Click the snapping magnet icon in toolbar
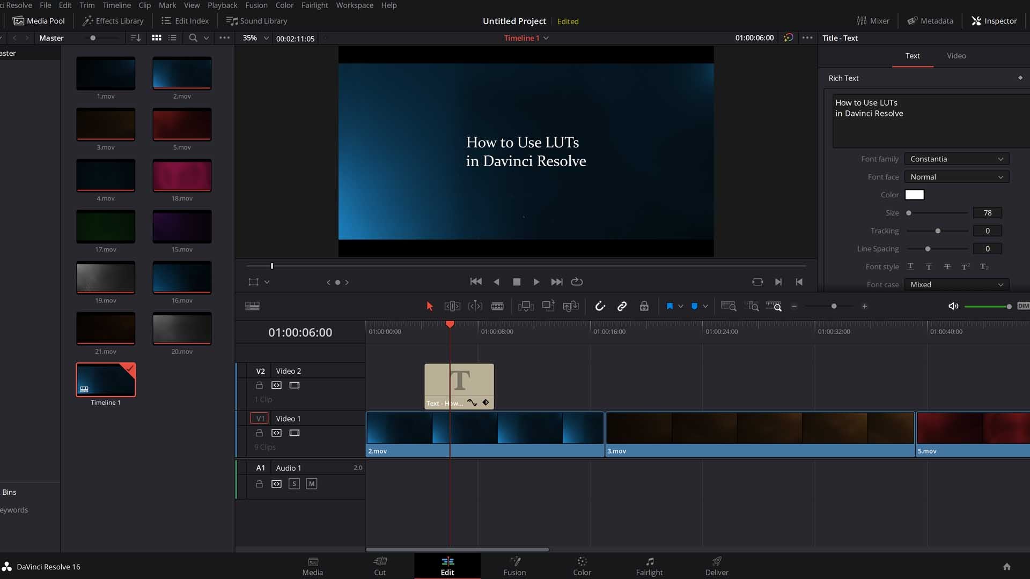 600,306
